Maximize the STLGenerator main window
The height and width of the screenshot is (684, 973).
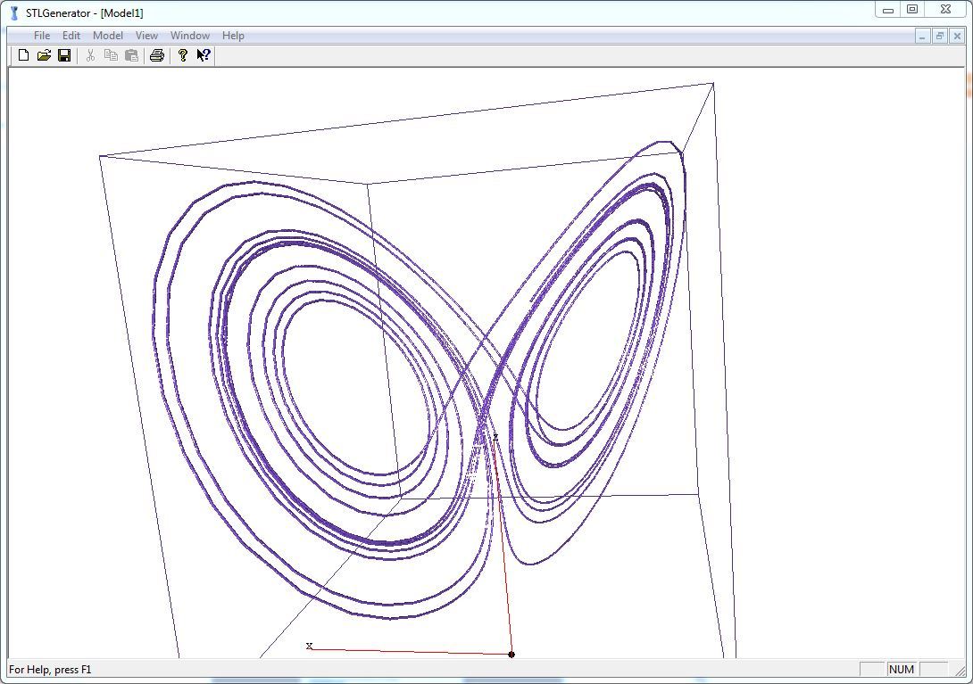[912, 9]
